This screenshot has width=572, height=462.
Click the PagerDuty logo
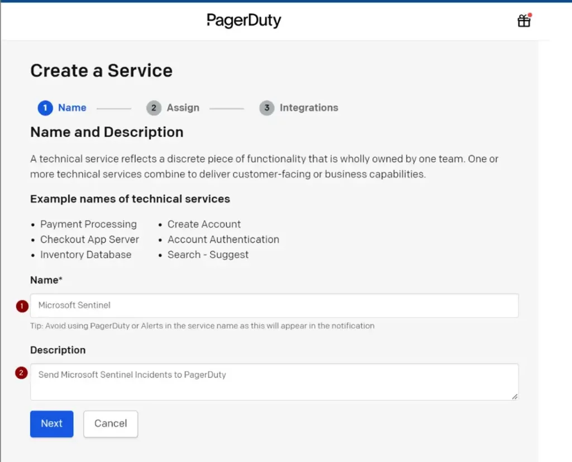[244, 21]
